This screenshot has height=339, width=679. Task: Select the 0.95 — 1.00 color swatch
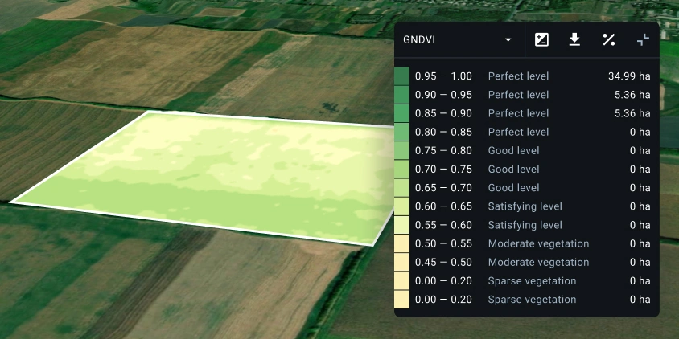(x=401, y=76)
